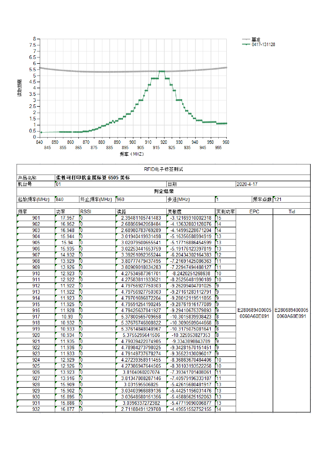Screen dimensions: 327x462
Task: Select the 起始频率(MHz) label
Action: pos(34,199)
